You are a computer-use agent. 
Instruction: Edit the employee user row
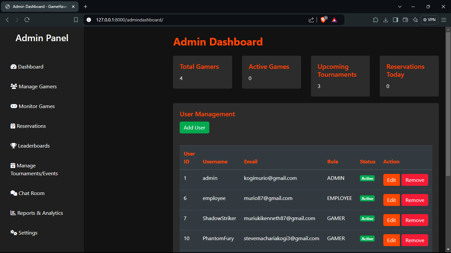pyautogui.click(x=392, y=200)
